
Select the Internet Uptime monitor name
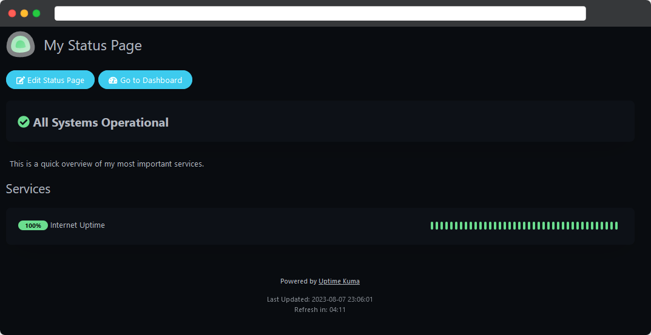click(x=78, y=225)
